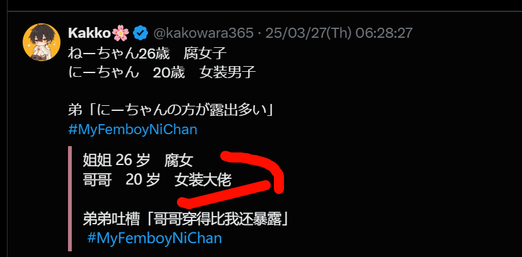Click the blue verified badge icon
The image size is (522, 257).
140,33
